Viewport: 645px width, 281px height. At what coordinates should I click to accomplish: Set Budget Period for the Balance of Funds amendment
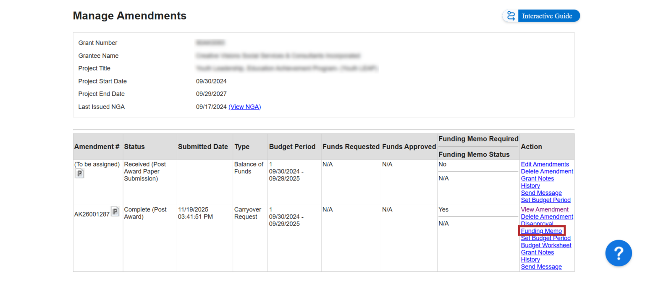545,200
